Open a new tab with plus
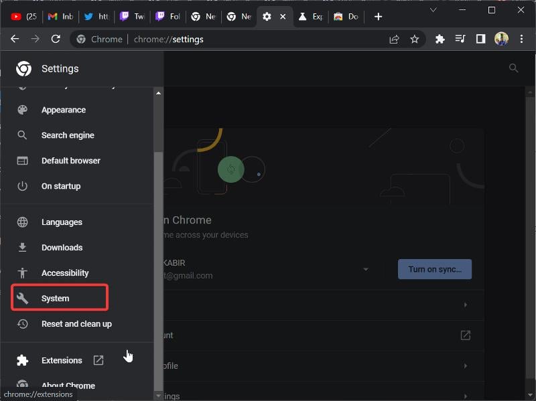Image resolution: width=536 pixels, height=401 pixels. click(378, 16)
